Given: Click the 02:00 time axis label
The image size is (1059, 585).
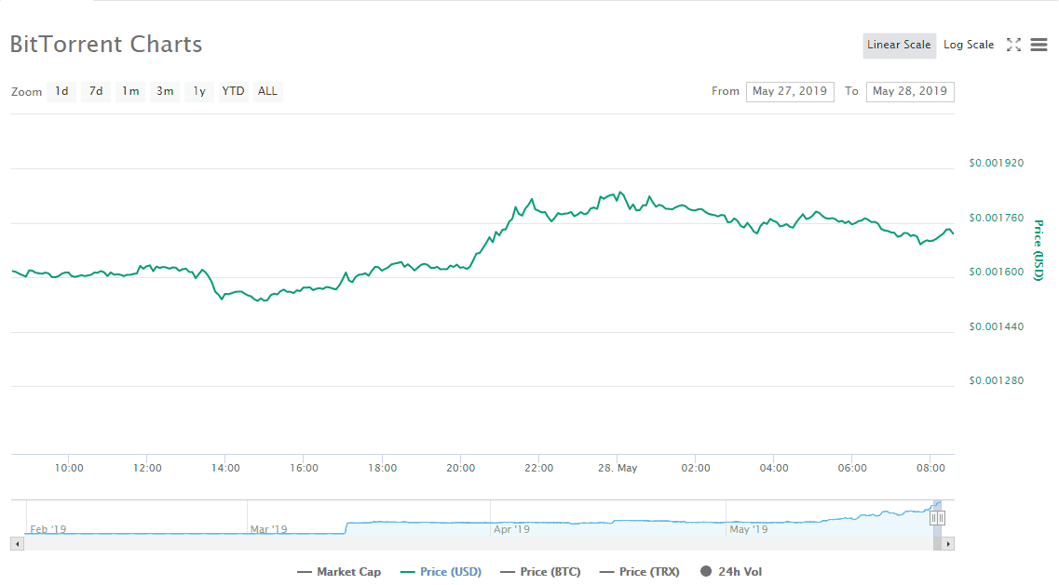Looking at the screenshot, I should [x=696, y=468].
